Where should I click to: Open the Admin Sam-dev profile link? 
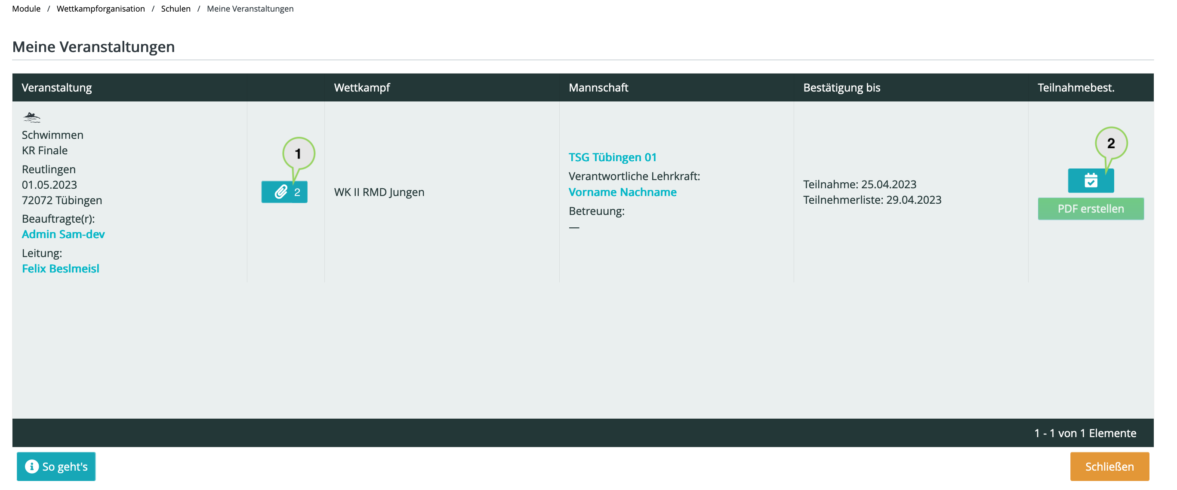point(63,234)
